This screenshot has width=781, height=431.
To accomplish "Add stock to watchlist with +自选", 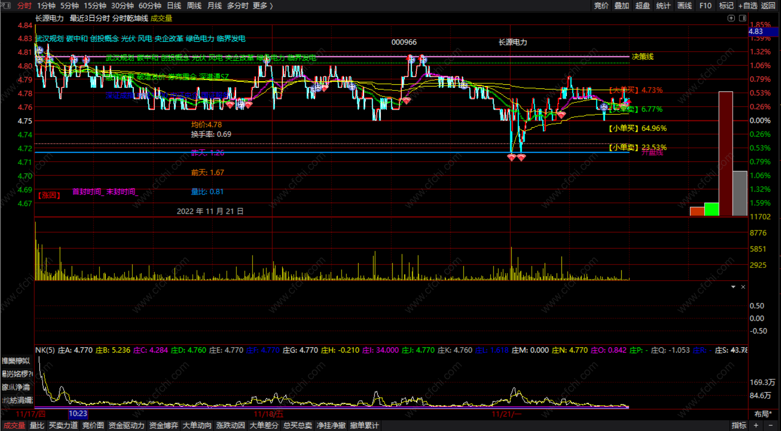I will pyautogui.click(x=748, y=6).
